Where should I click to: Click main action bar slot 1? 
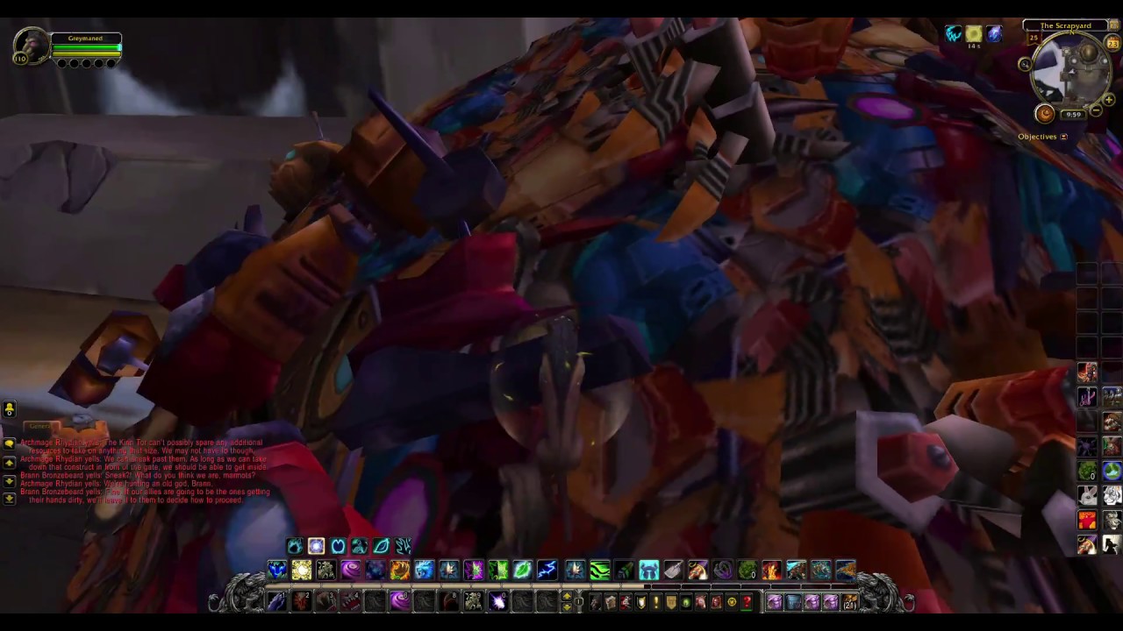(x=276, y=601)
